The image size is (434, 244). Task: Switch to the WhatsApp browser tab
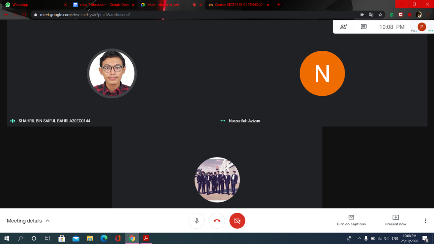tap(34, 5)
